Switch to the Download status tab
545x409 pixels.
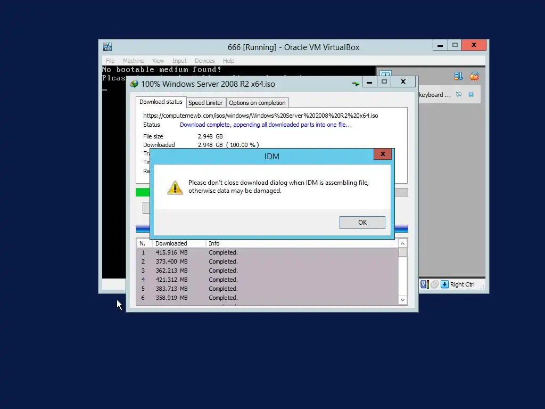(161, 102)
